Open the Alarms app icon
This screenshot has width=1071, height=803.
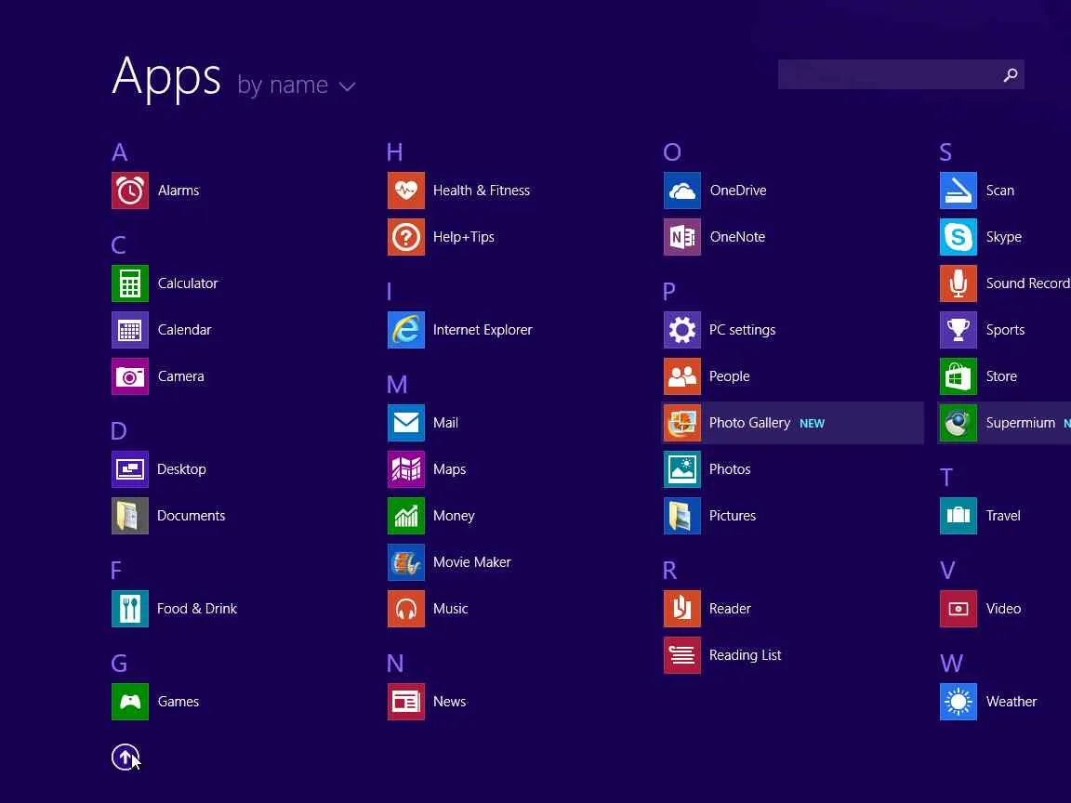point(130,191)
